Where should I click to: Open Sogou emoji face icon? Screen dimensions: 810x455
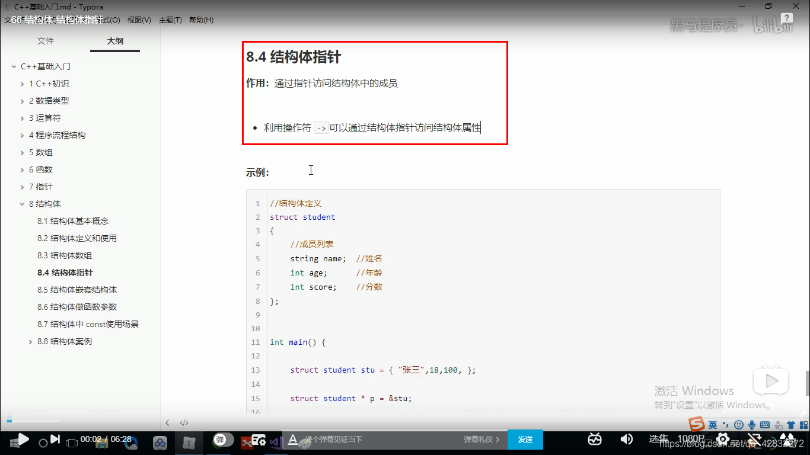(x=739, y=425)
